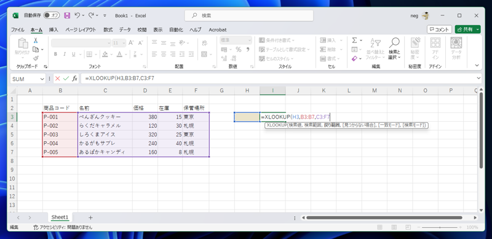This screenshot has height=239, width=492.
Task: Open the number format dropdown
Action: [250, 40]
